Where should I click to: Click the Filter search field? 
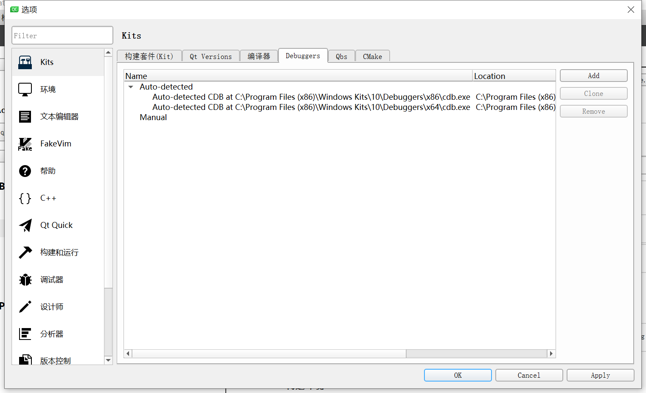coord(62,36)
